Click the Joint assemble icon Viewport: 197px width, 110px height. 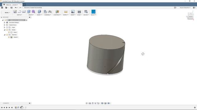[50, 12]
